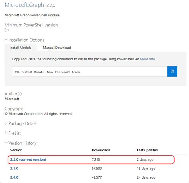
Task: Click the Version column header
Action: [16, 150]
